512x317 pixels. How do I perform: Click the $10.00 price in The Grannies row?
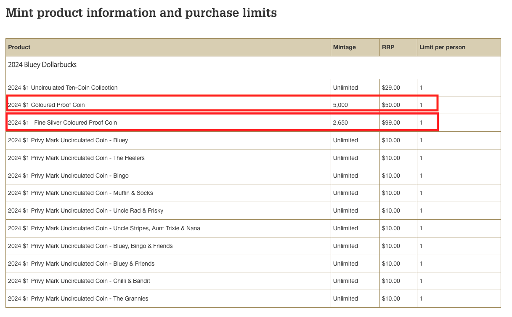tap(391, 298)
